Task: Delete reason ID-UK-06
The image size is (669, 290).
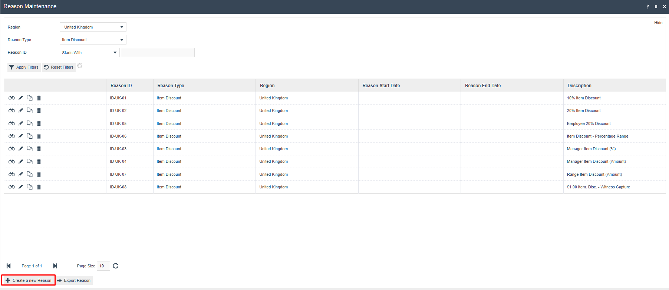Action: (39, 136)
